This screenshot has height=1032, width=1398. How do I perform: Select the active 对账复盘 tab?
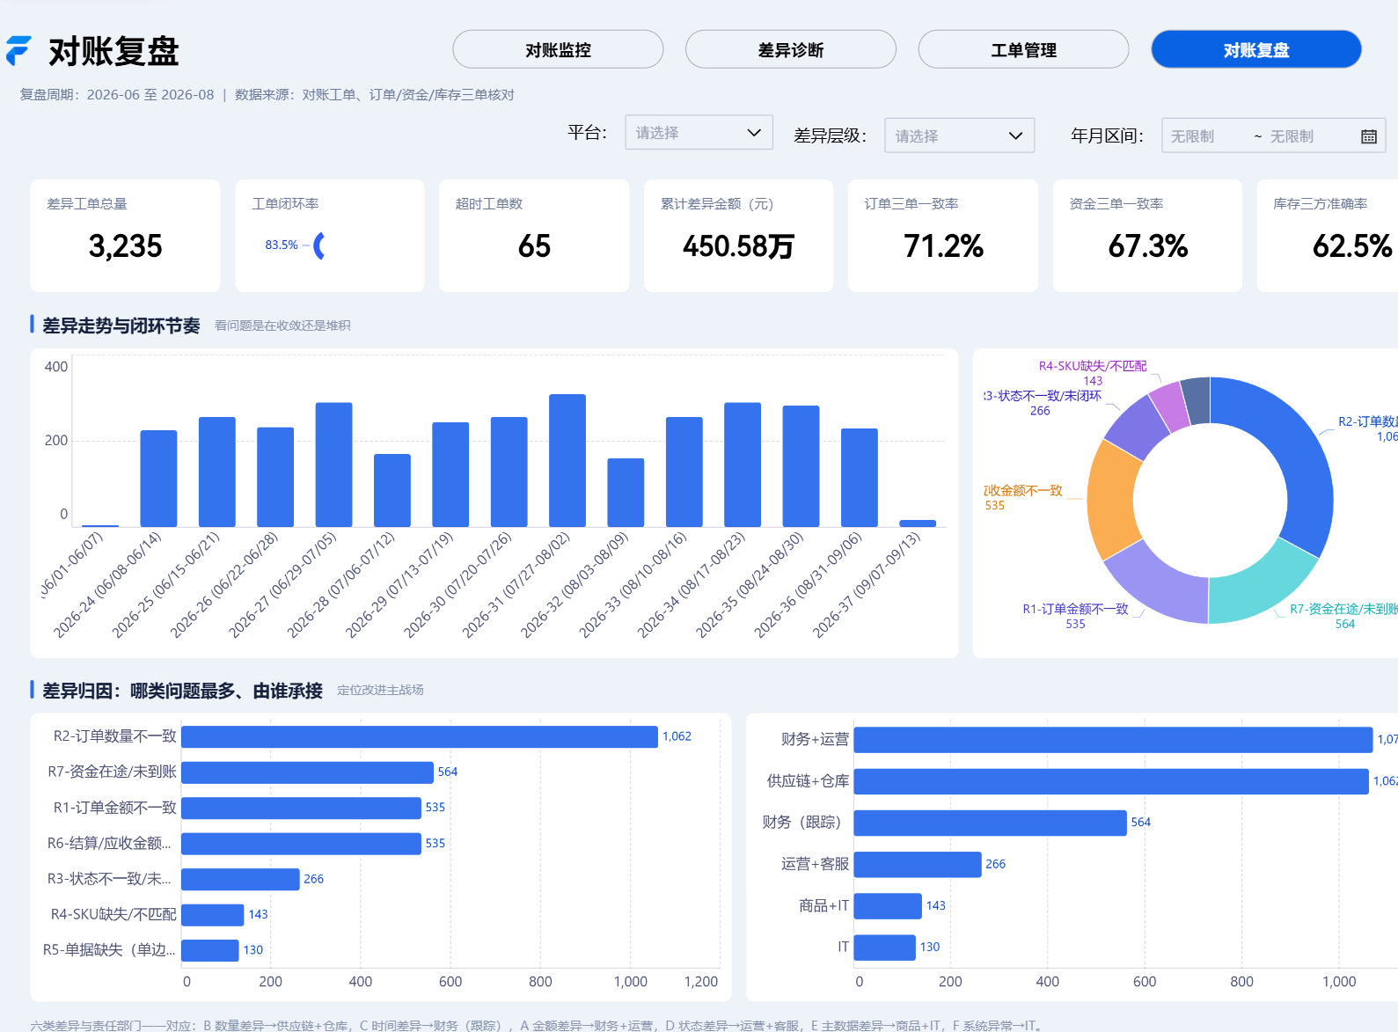coord(1256,49)
